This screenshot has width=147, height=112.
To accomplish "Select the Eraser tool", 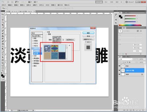I will click(3, 41).
